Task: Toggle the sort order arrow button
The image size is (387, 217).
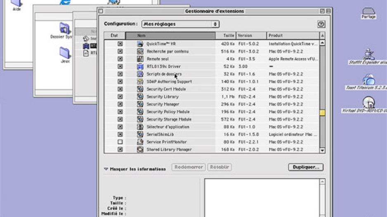Action: click(322, 35)
